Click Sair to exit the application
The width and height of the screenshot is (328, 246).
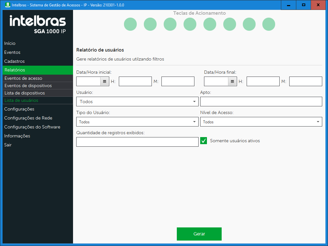click(x=8, y=145)
